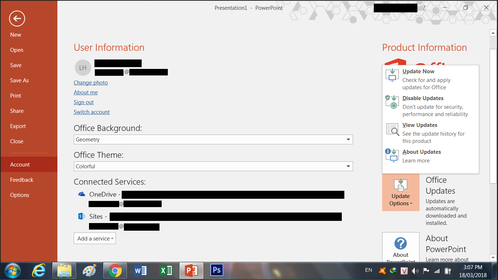
Task: Click the About PowerPoint button
Action: [401, 247]
